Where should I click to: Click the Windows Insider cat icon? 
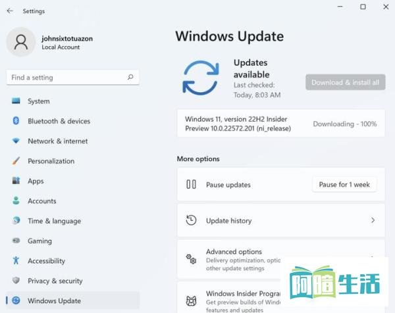191,301
